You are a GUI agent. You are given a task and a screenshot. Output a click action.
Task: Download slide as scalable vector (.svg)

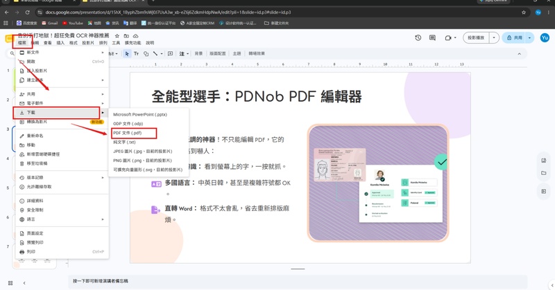click(148, 170)
